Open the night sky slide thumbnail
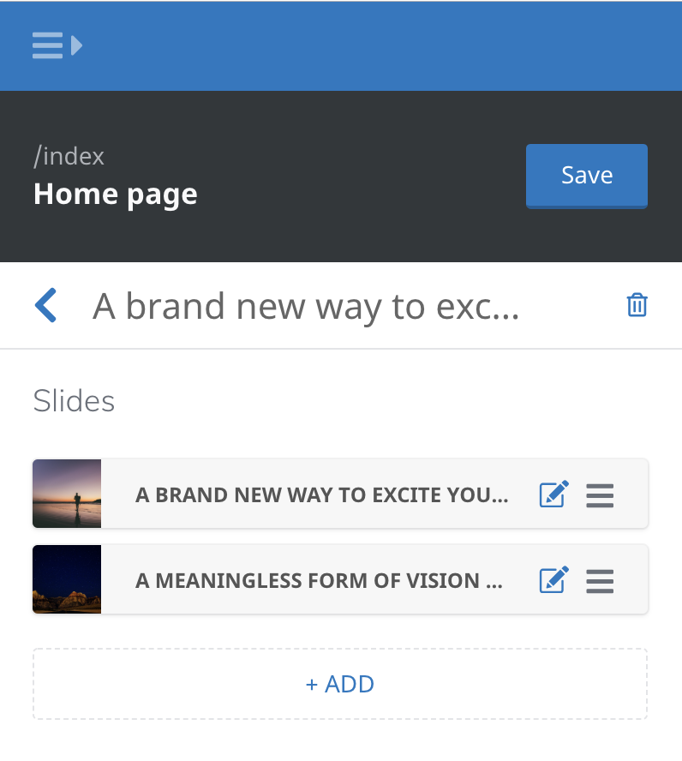Image resolution: width=682 pixels, height=761 pixels. (x=67, y=579)
